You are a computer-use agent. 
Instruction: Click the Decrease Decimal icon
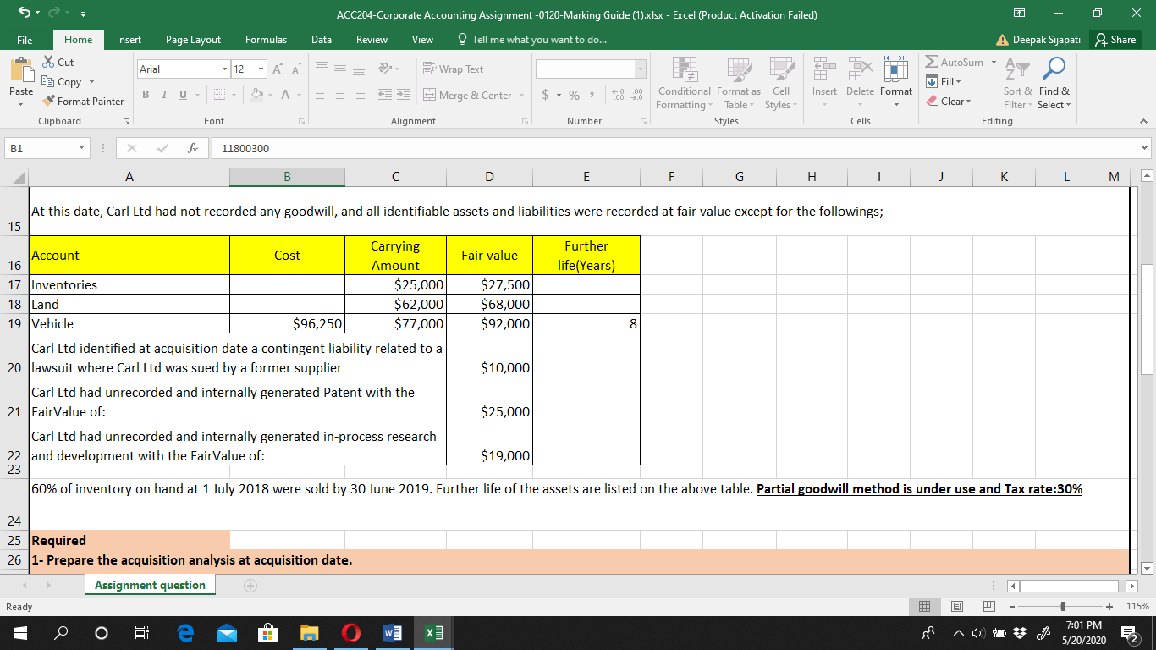(x=636, y=96)
